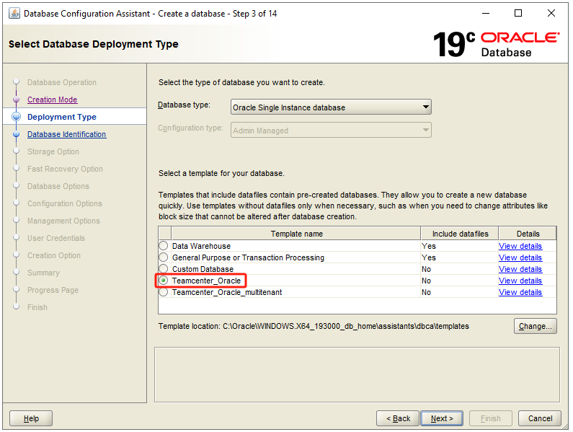
Task: Click Creation Option step label
Action: tap(54, 255)
